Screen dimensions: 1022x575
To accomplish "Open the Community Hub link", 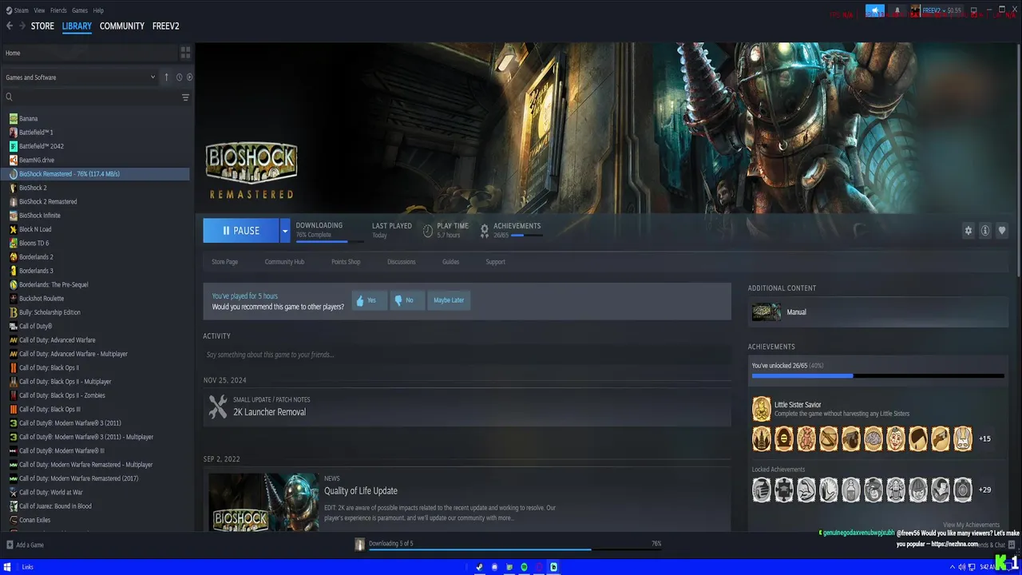I will tap(284, 262).
